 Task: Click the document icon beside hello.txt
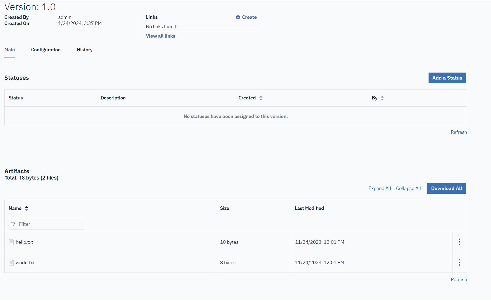(x=11, y=242)
